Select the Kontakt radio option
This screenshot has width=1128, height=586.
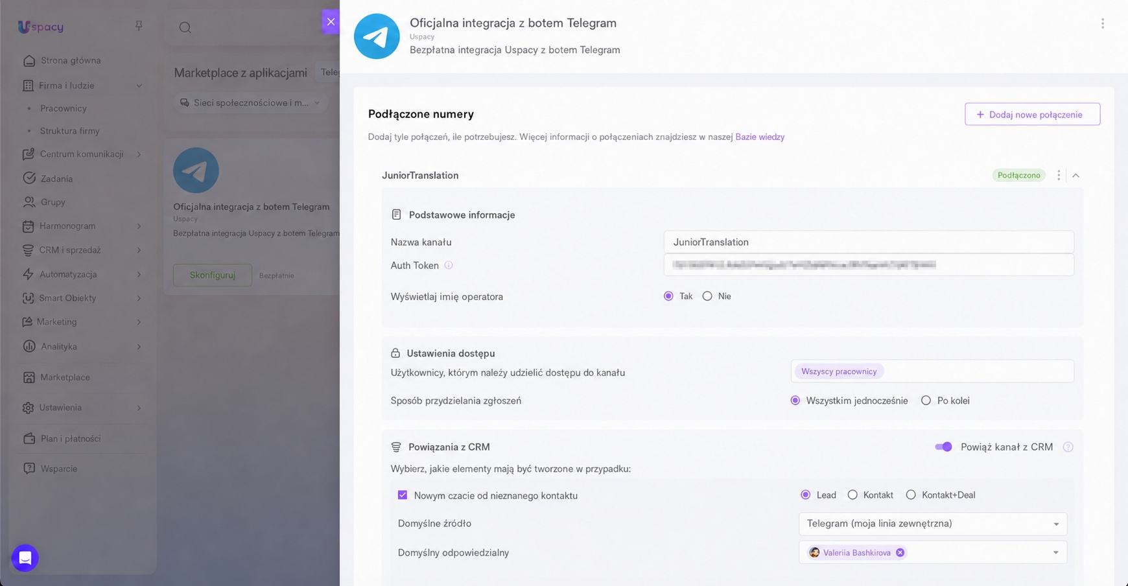tap(852, 495)
